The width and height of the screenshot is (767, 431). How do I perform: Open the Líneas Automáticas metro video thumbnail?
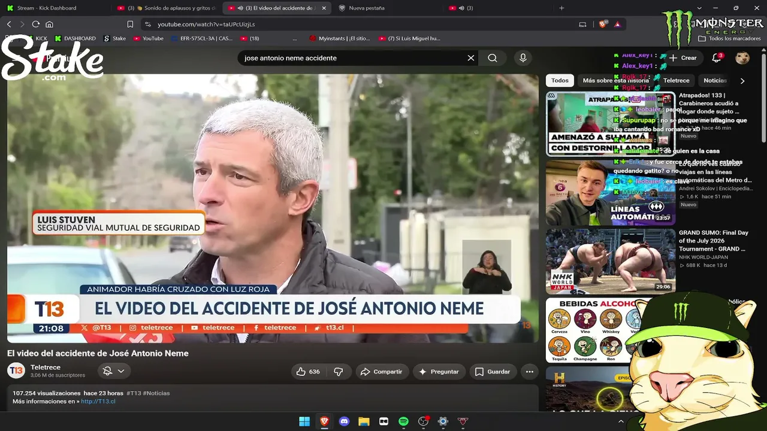pos(611,192)
